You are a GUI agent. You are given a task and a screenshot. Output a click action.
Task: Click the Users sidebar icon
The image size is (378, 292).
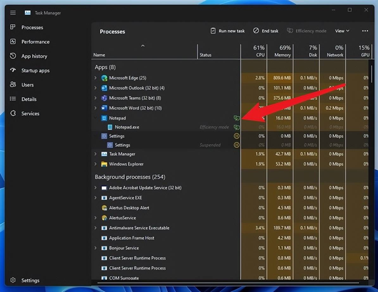click(13, 85)
